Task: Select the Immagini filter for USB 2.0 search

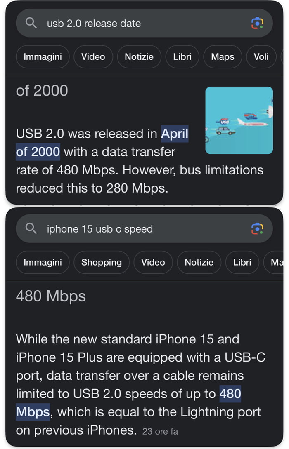Action: [x=43, y=57]
